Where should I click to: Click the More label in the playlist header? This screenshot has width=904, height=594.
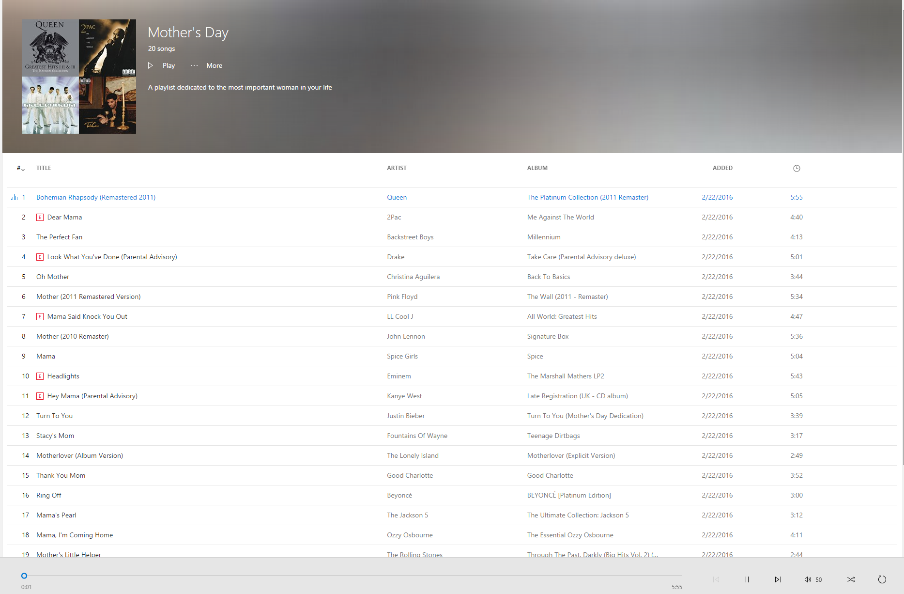[x=215, y=65]
